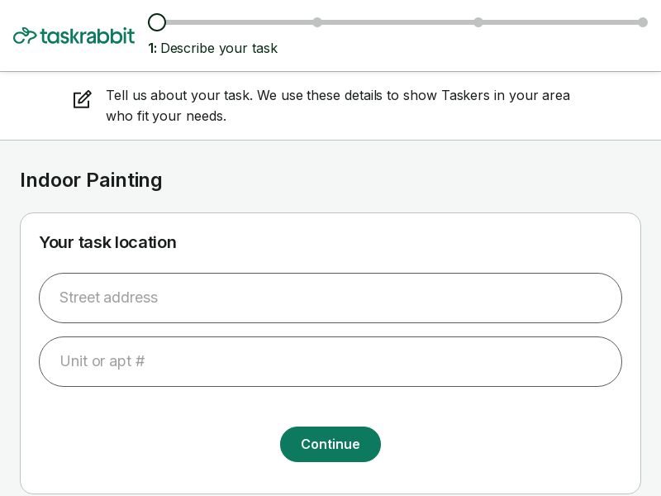The width and height of the screenshot is (661, 496).
Task: Click the Street address field
Action: coord(330,298)
